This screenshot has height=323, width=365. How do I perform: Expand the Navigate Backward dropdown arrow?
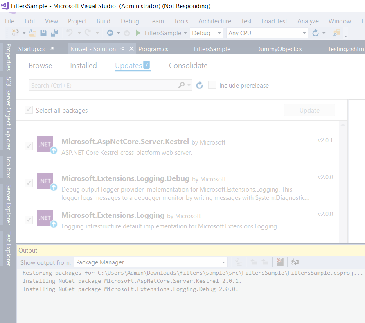click(x=119, y=33)
